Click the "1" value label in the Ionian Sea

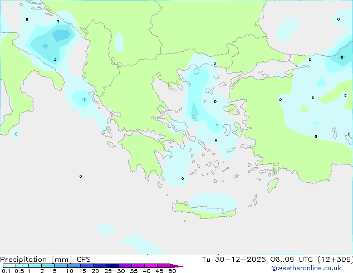coord(85,99)
